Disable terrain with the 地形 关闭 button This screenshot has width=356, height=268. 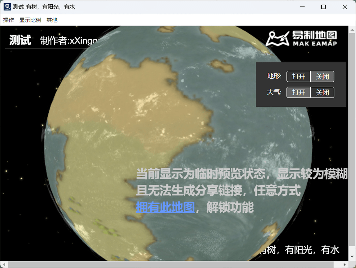tap(322, 76)
